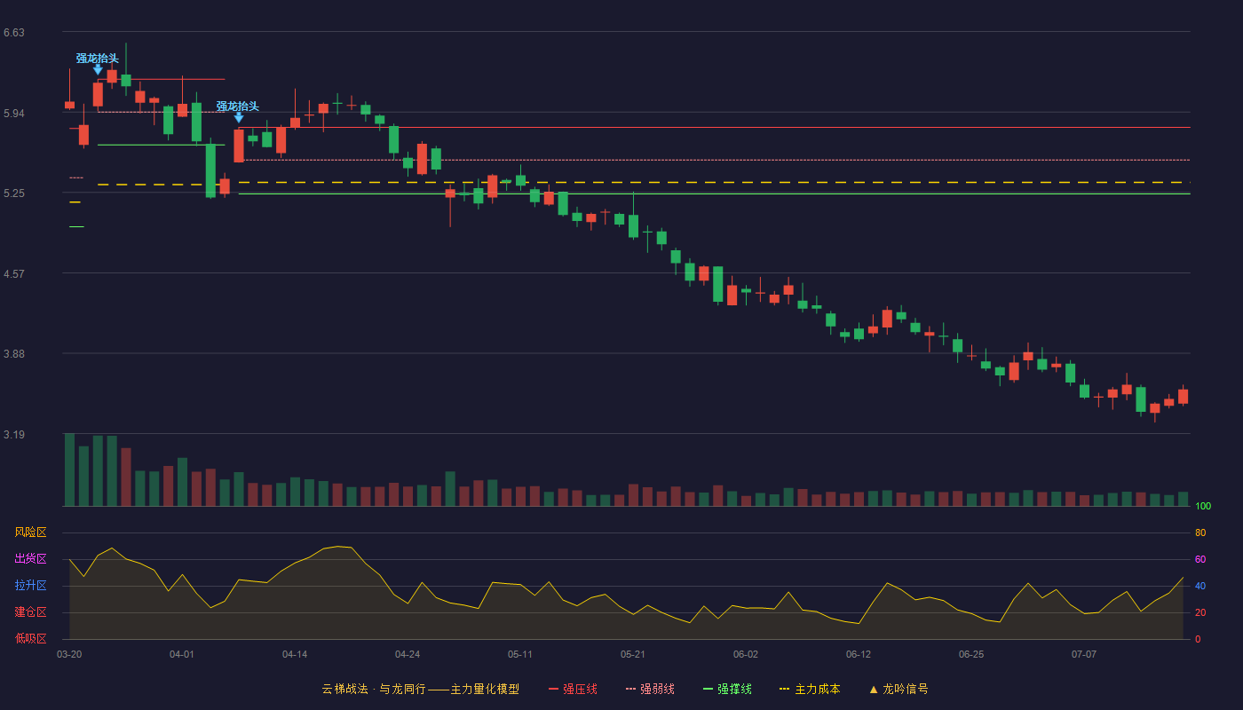1243x710 pixels.
Task: Click the 06-02 date axis label
Action: click(746, 654)
